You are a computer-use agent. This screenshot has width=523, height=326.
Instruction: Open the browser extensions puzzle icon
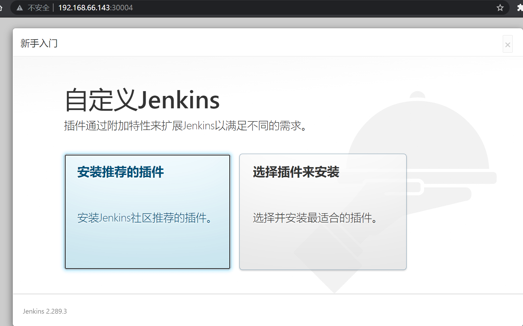[x=520, y=8]
